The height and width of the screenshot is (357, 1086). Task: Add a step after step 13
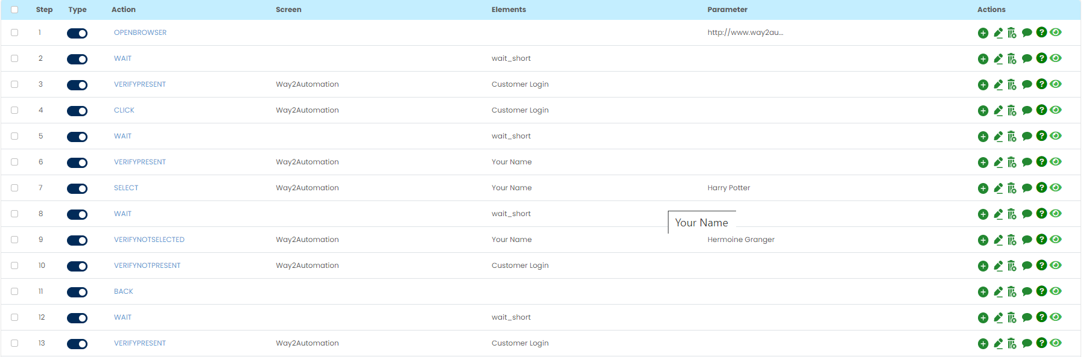(x=983, y=344)
